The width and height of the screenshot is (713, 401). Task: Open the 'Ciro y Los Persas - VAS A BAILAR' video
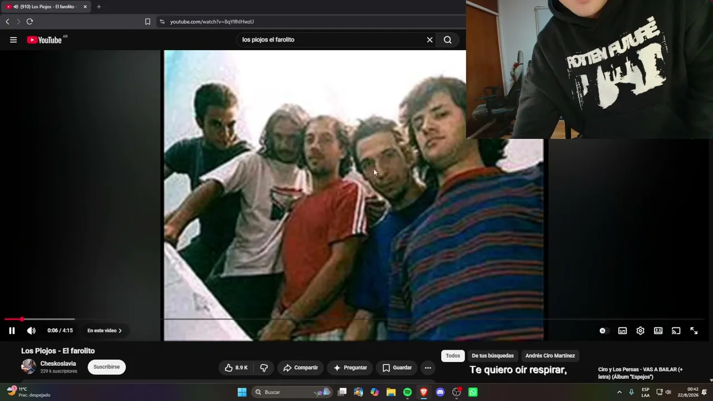640,373
